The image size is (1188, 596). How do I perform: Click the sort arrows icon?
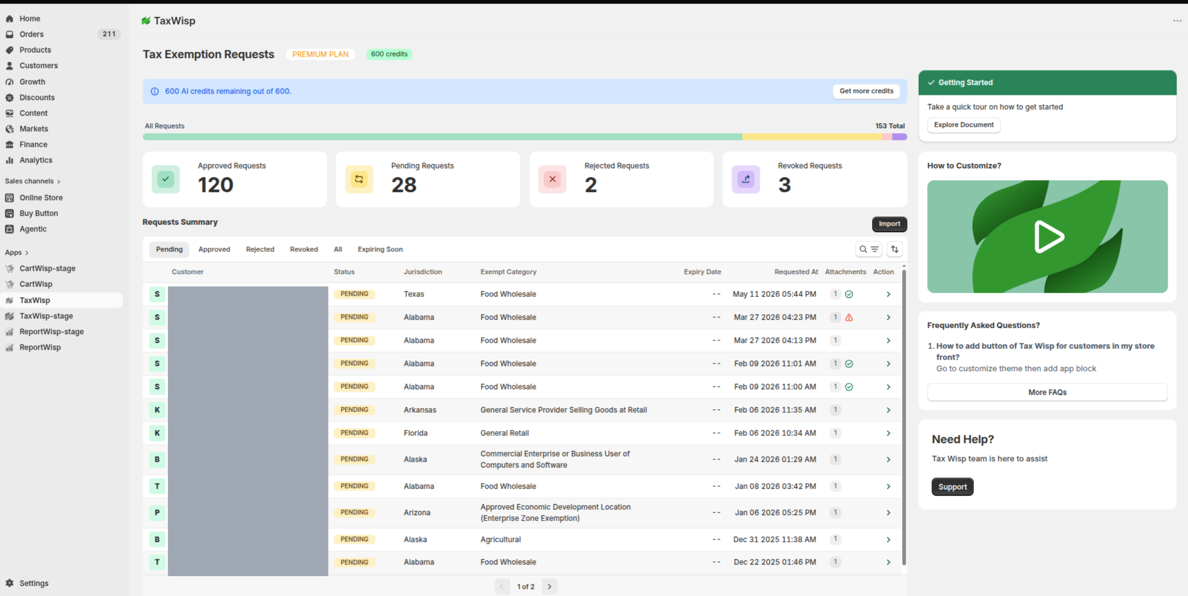894,249
